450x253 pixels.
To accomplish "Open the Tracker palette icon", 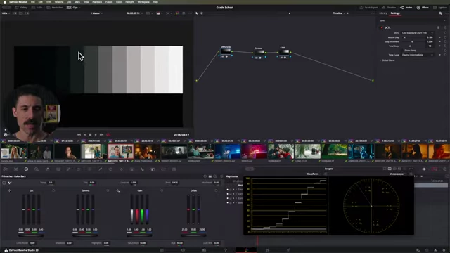I will pyautogui.click(x=122, y=169).
